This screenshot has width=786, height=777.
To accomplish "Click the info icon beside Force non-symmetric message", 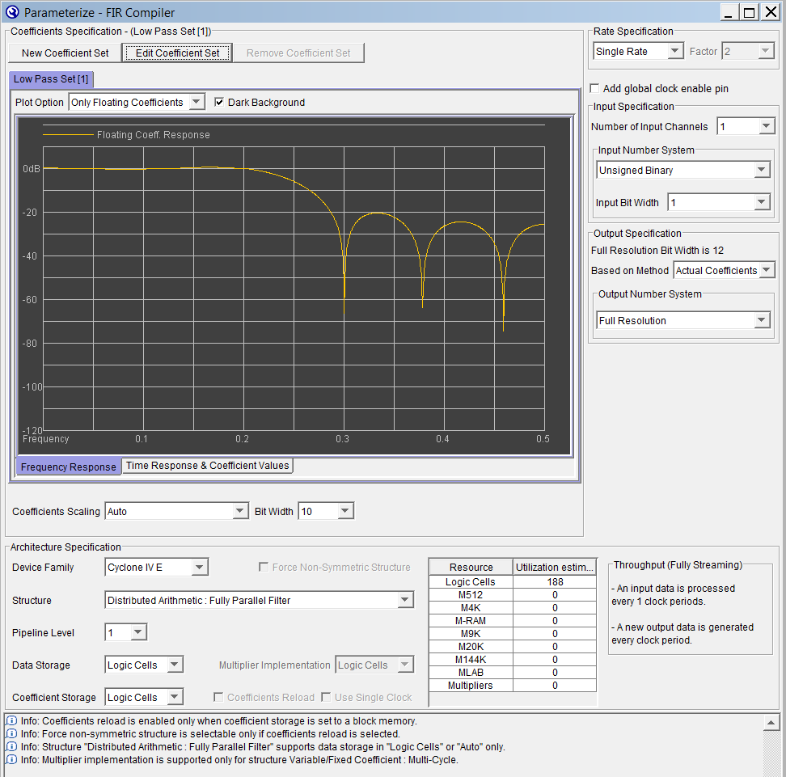I will pos(11,734).
